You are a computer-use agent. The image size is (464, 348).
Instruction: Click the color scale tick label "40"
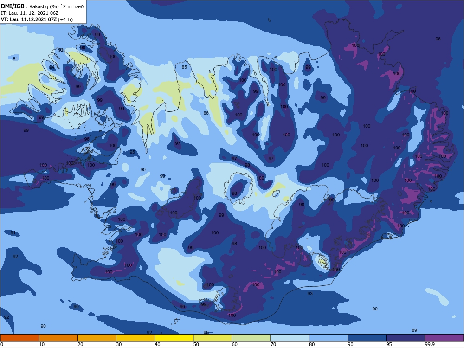pyautogui.click(x=158, y=344)
